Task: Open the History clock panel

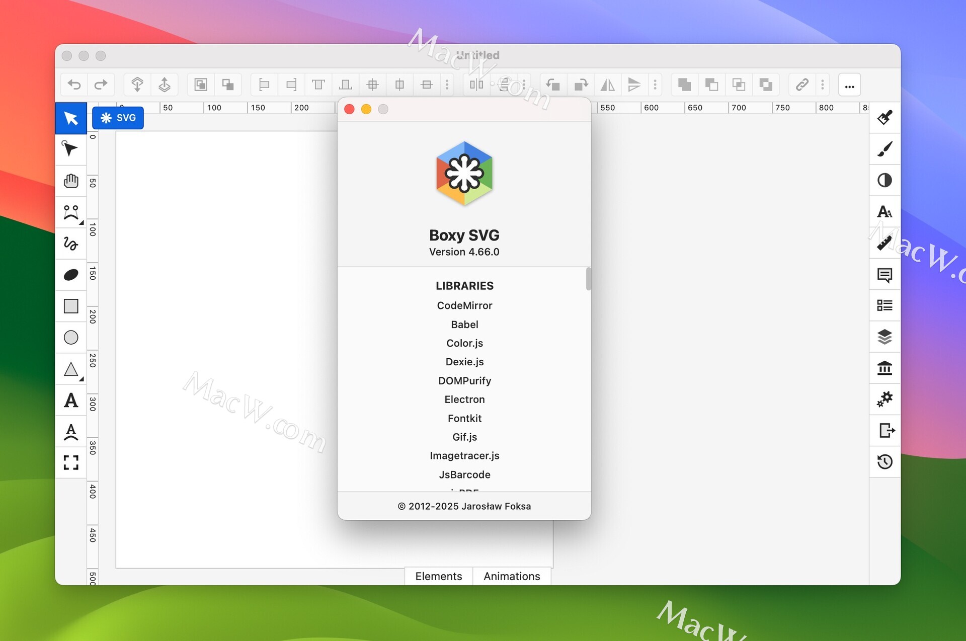Action: (x=885, y=462)
